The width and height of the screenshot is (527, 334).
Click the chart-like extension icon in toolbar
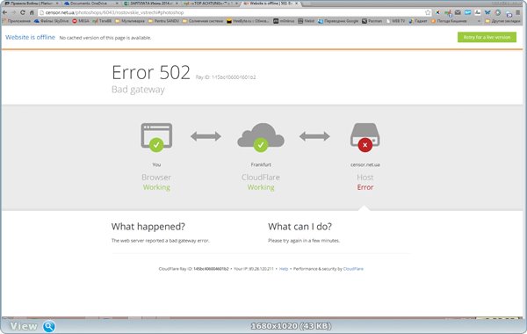[x=478, y=12]
